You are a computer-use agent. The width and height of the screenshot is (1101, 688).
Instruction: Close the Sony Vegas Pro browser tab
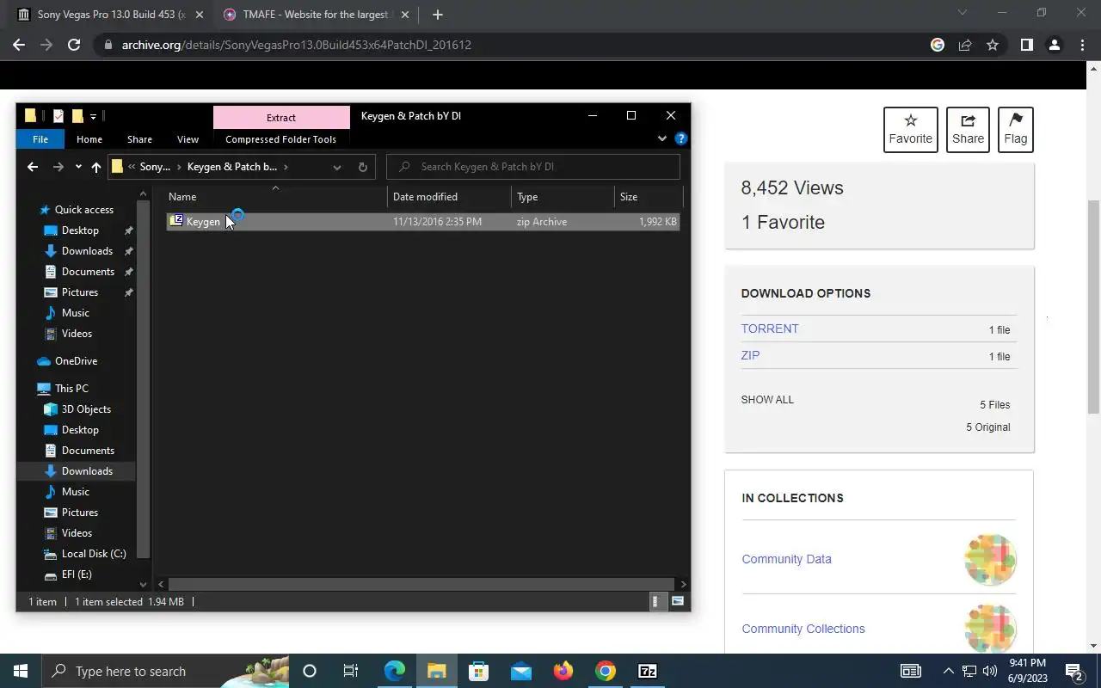(199, 15)
